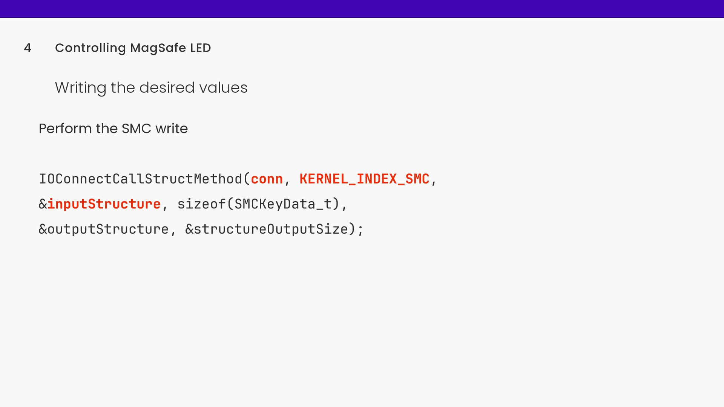Click the word MagSafe in title

pos(158,48)
